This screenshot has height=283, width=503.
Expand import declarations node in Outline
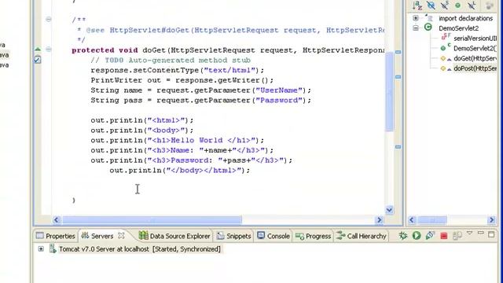[x=416, y=18]
